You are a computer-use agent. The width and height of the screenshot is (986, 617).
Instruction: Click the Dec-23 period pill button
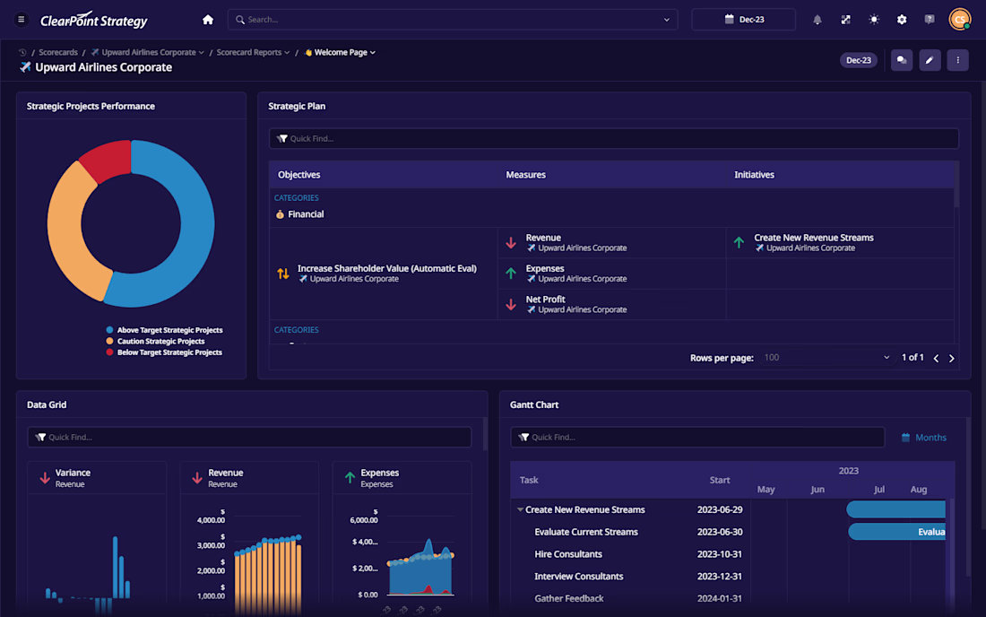coord(859,60)
